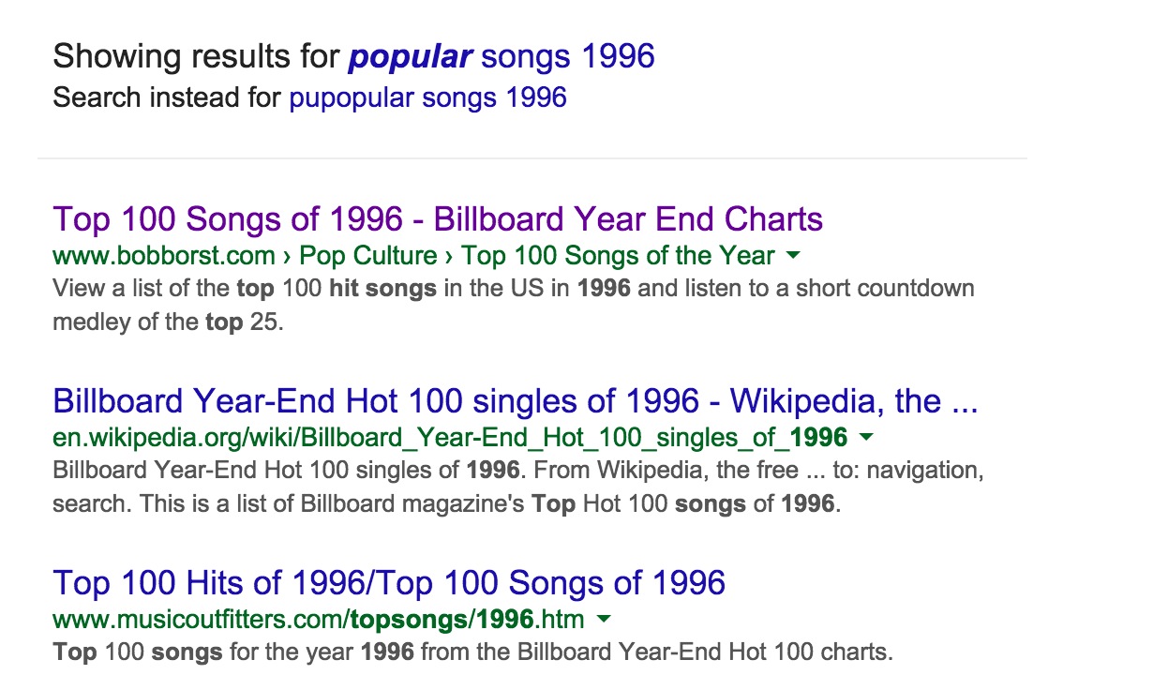Click the corrected query "popular songs 1996" link

pyautogui.click(x=501, y=57)
